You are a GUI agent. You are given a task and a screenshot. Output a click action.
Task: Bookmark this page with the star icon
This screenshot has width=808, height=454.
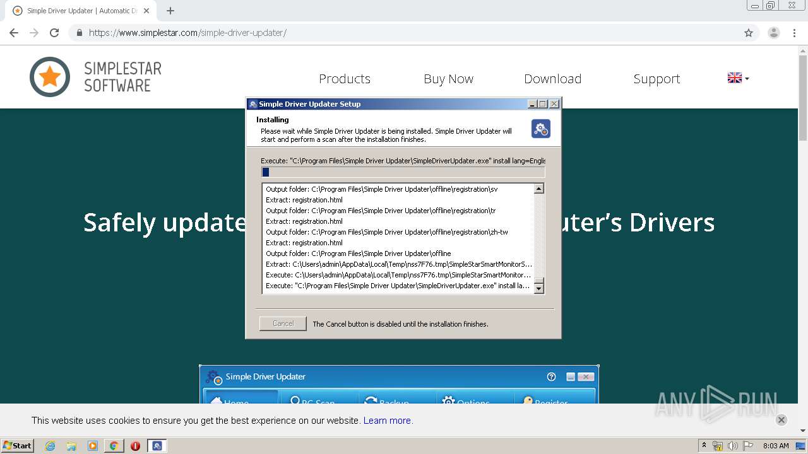coord(749,33)
